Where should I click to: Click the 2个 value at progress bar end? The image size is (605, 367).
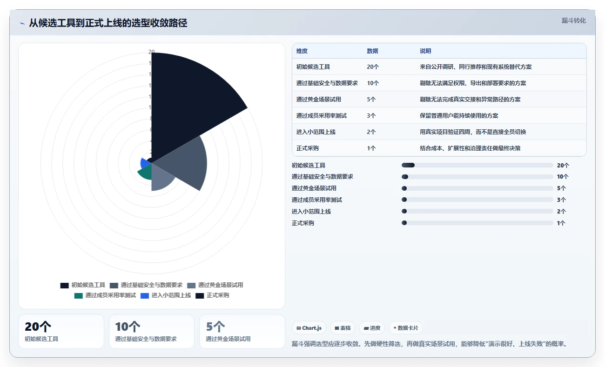561,211
